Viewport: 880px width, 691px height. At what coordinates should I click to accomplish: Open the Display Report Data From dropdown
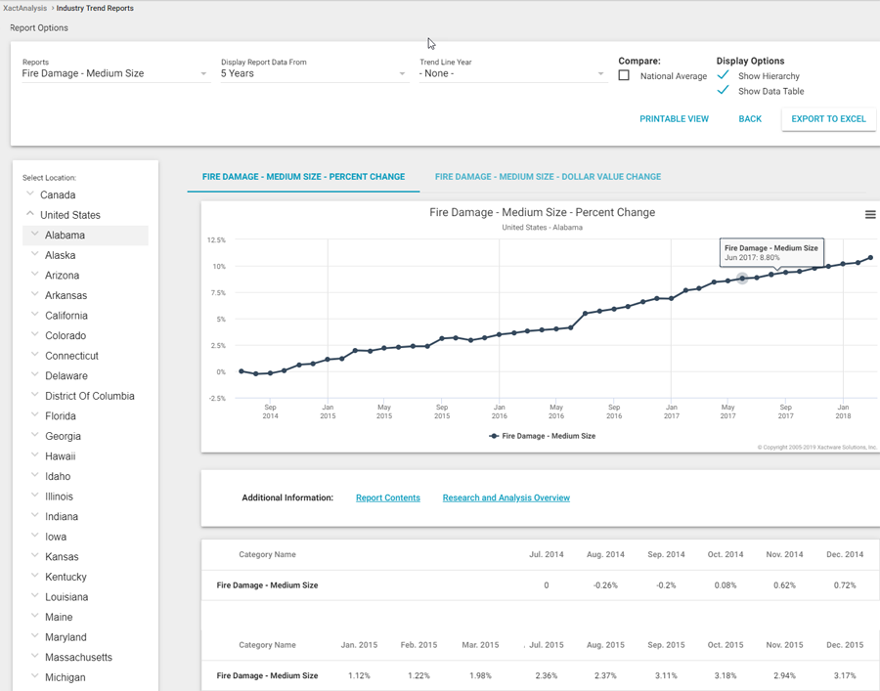(x=313, y=73)
